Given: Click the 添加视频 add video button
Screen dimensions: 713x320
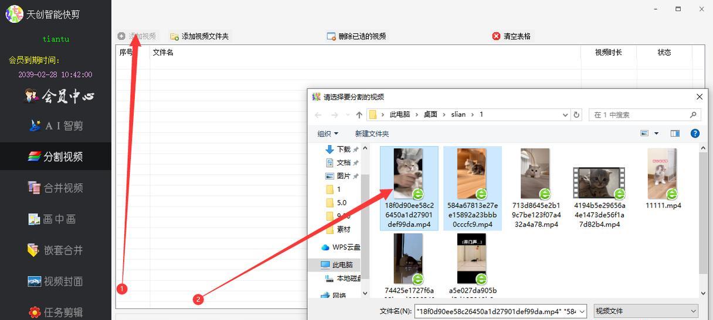Looking at the screenshot, I should point(137,36).
